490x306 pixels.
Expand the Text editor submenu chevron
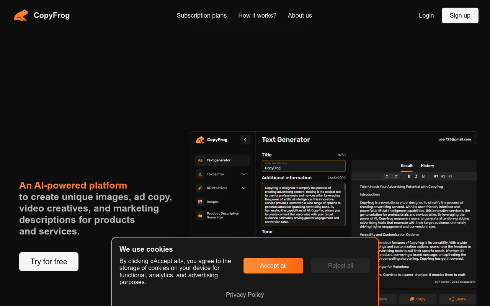point(244,174)
